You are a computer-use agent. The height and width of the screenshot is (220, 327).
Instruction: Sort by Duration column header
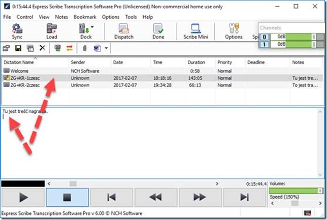click(x=200, y=62)
